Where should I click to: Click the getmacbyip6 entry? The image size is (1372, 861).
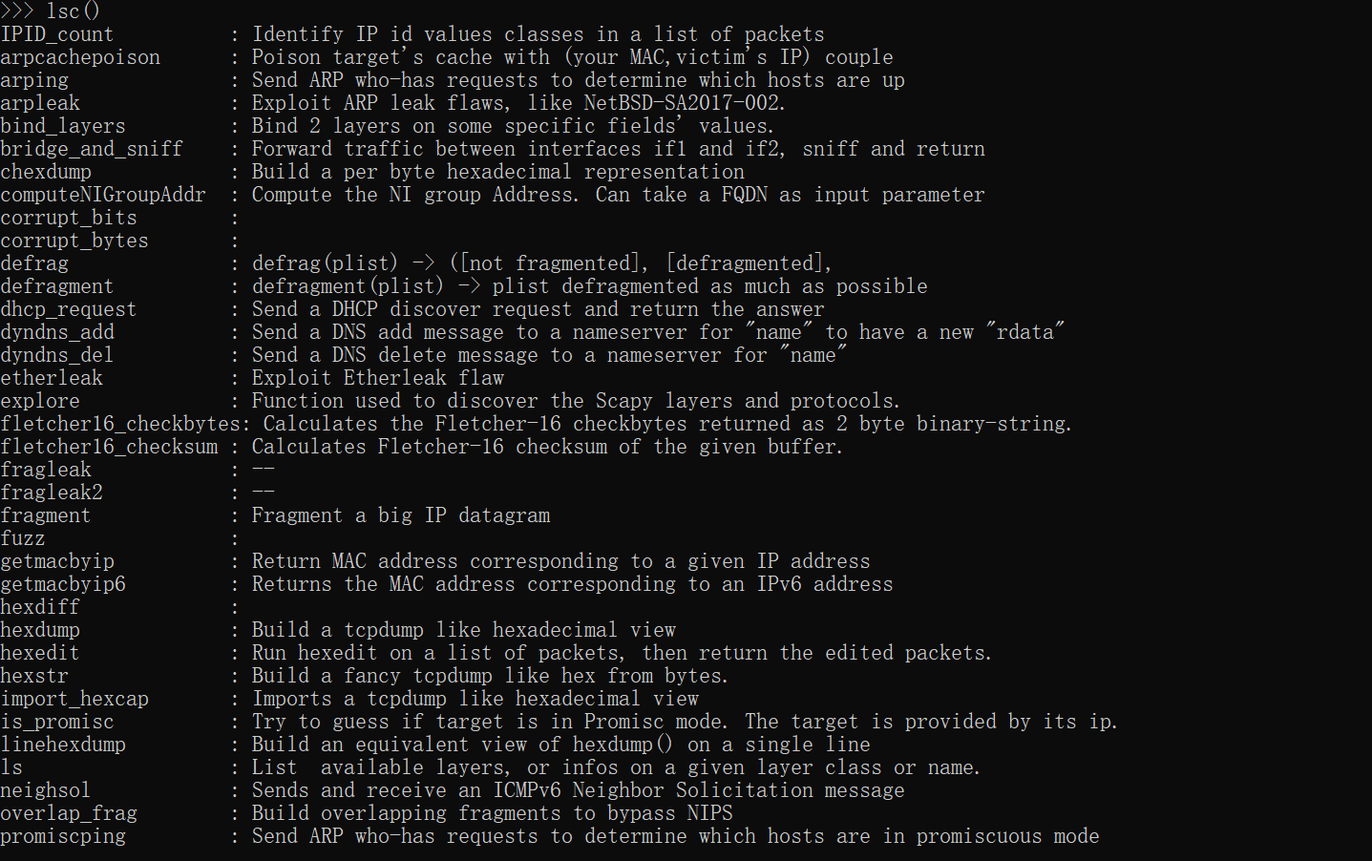coord(63,584)
